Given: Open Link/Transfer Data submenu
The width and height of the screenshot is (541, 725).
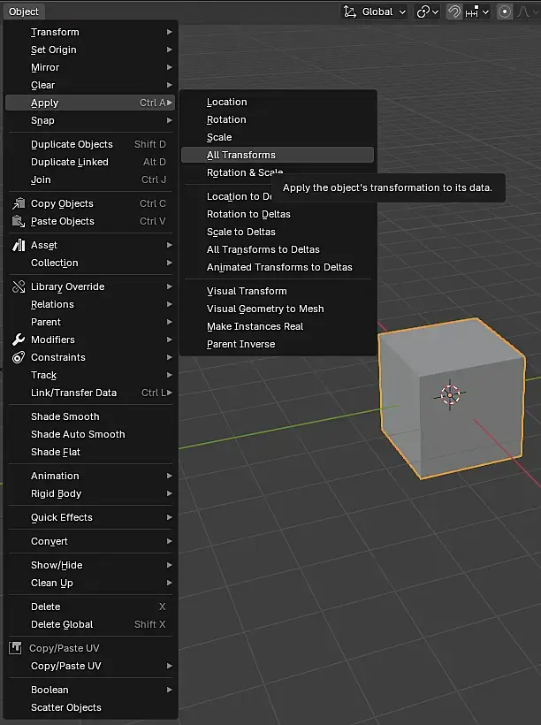Looking at the screenshot, I should click(90, 393).
